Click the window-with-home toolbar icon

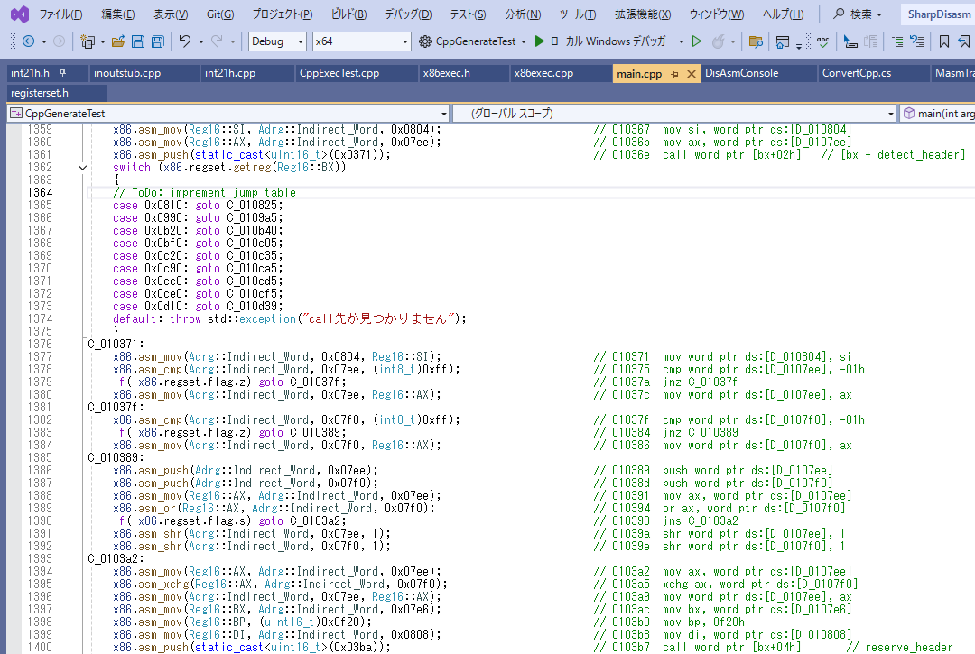pos(782,41)
